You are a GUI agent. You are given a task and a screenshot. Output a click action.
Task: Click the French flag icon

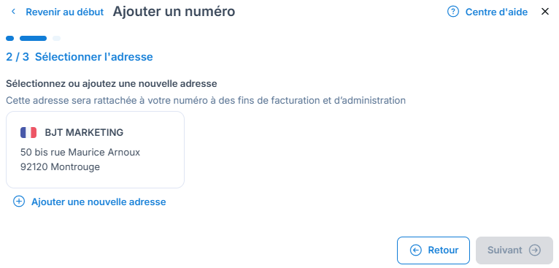coord(28,132)
